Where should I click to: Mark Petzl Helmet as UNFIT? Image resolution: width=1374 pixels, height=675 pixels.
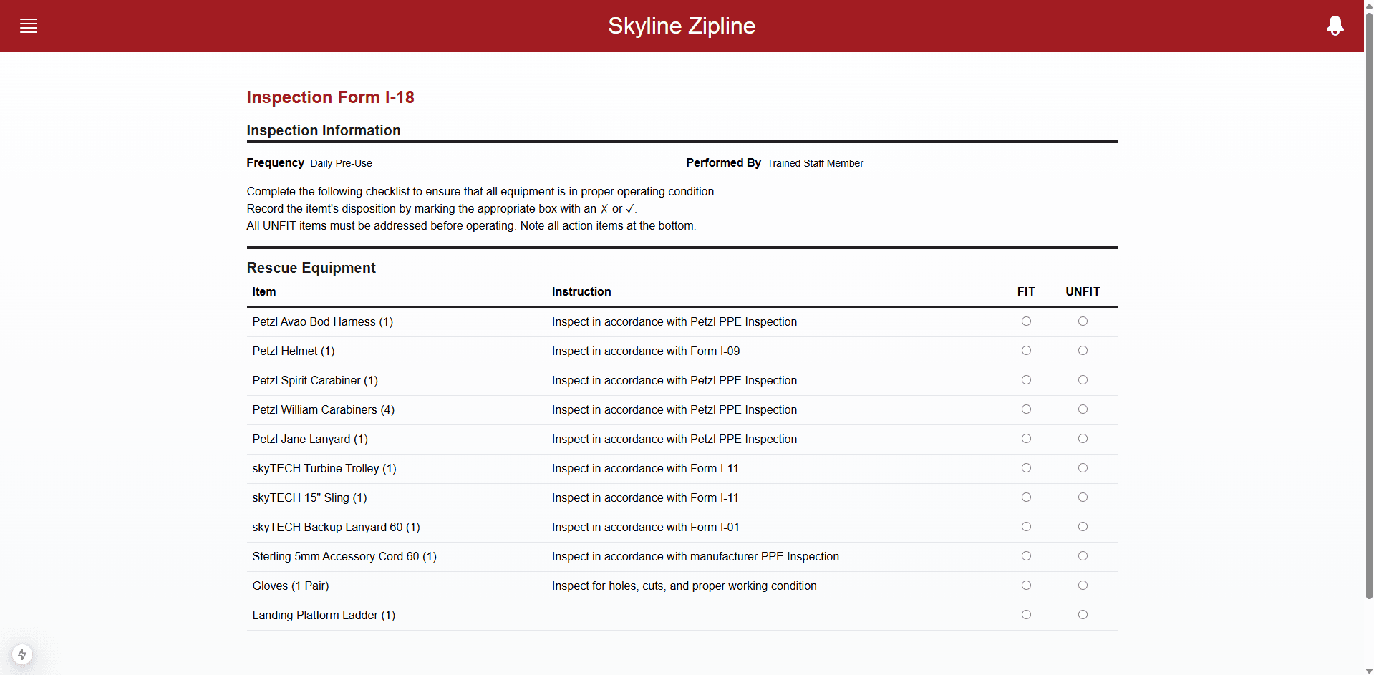pos(1083,350)
